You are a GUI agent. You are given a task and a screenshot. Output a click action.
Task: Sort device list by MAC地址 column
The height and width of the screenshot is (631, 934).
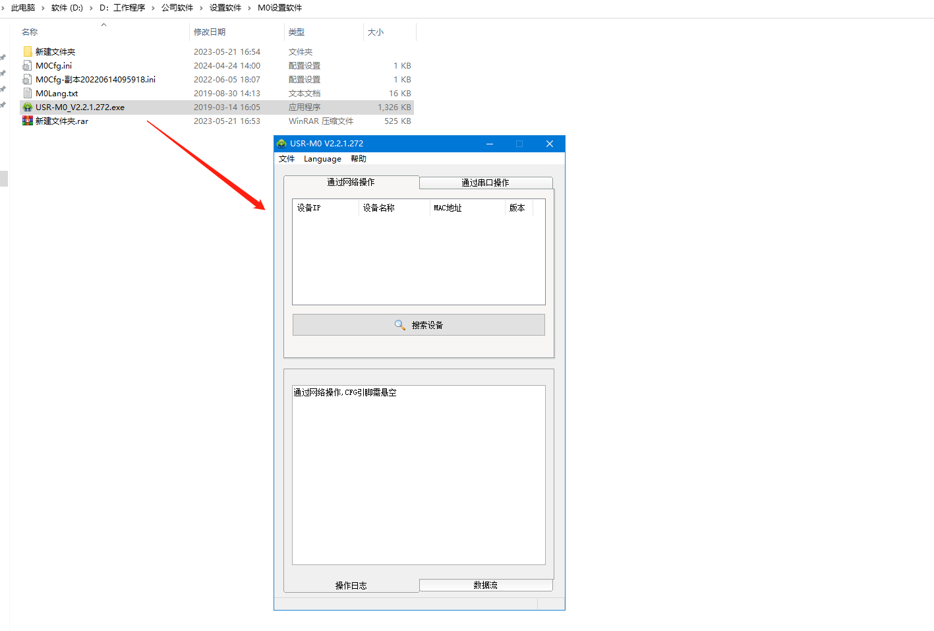point(467,208)
